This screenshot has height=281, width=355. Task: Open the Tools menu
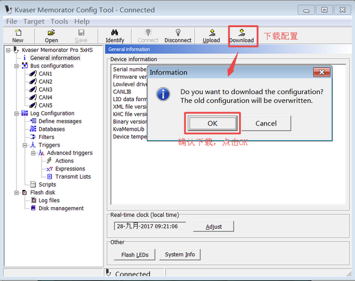coord(59,21)
